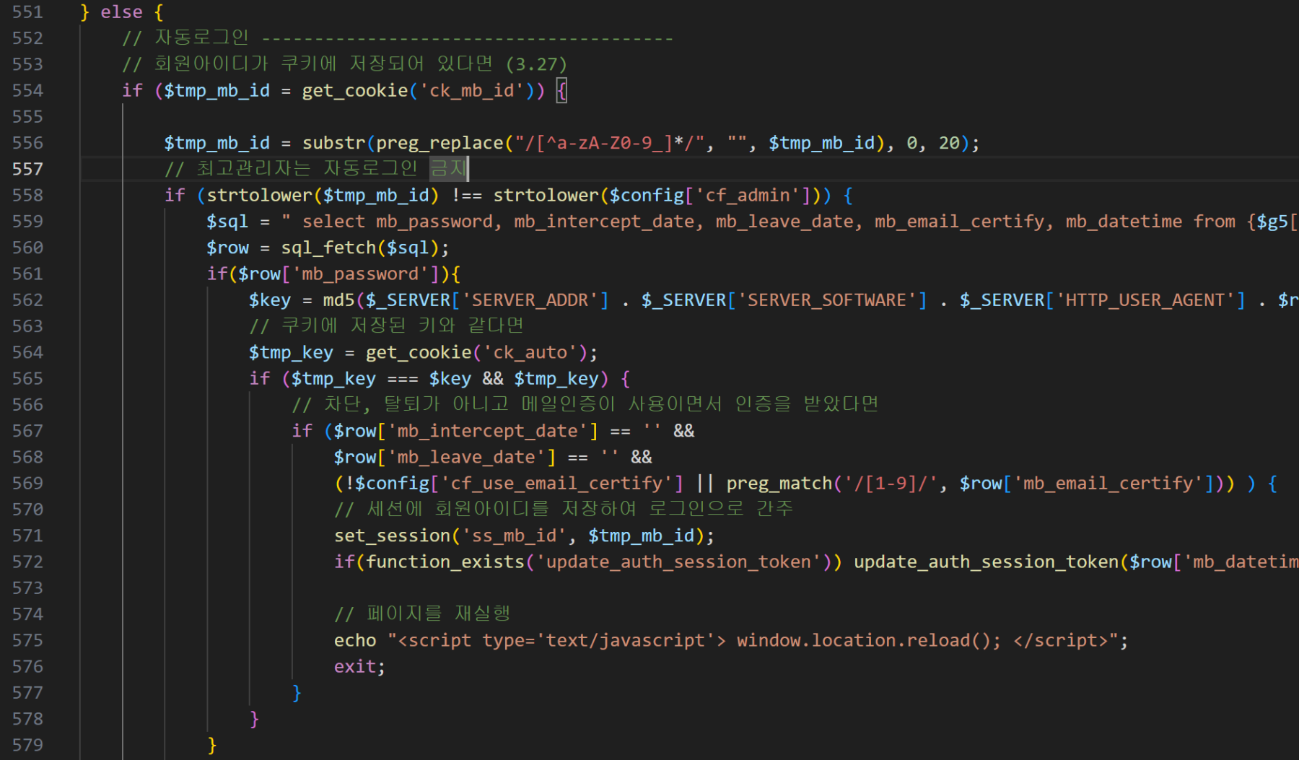Click the 자동로그인 comment on line 552
1299x760 pixels.
[x=201, y=38]
